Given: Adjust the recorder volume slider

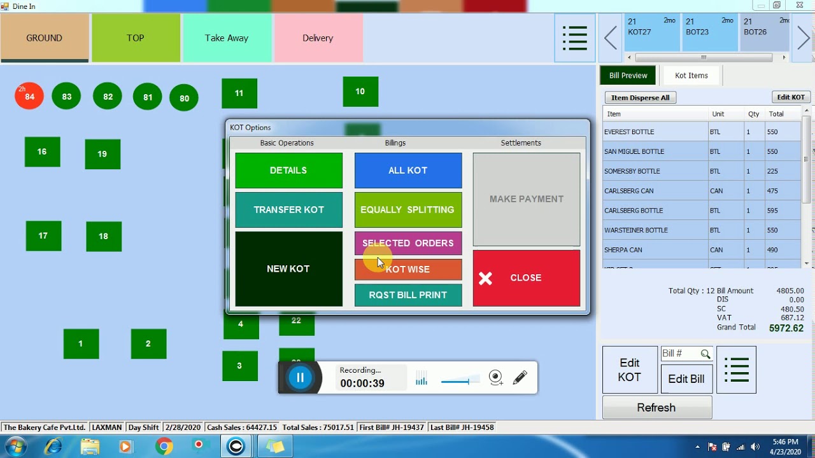Looking at the screenshot, I should (460, 382).
